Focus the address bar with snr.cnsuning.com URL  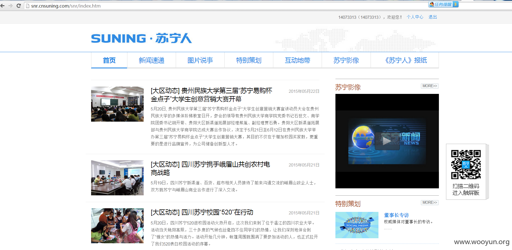tap(225, 6)
